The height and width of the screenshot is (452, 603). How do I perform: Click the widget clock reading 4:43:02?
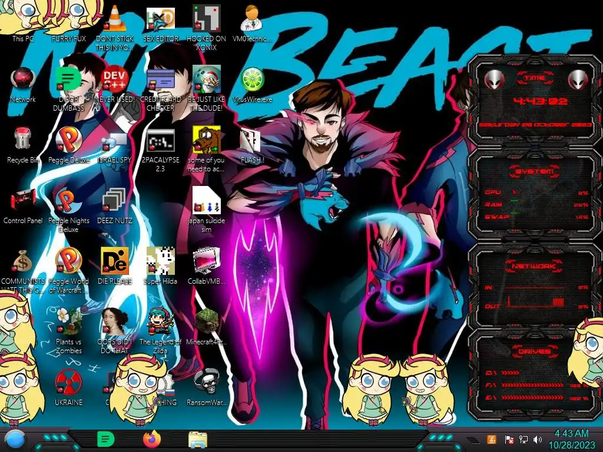tap(540, 101)
